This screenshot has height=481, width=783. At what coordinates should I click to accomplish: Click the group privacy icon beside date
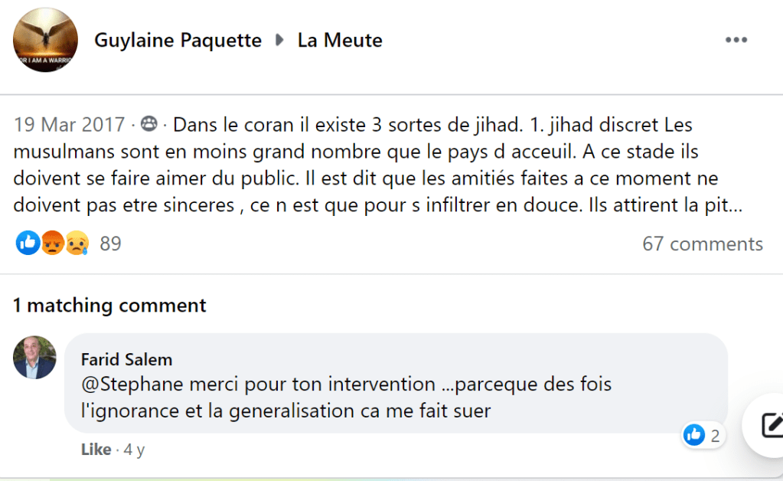149,124
